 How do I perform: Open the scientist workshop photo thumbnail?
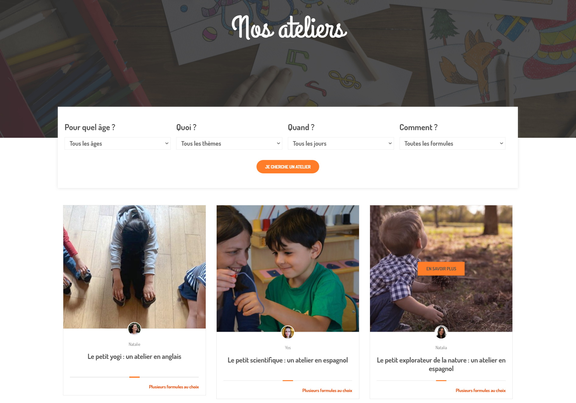pyautogui.click(x=288, y=269)
